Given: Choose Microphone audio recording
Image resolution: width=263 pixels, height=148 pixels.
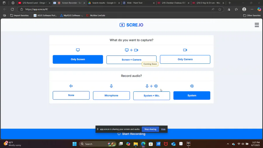Looking at the screenshot, I should click(x=111, y=95).
